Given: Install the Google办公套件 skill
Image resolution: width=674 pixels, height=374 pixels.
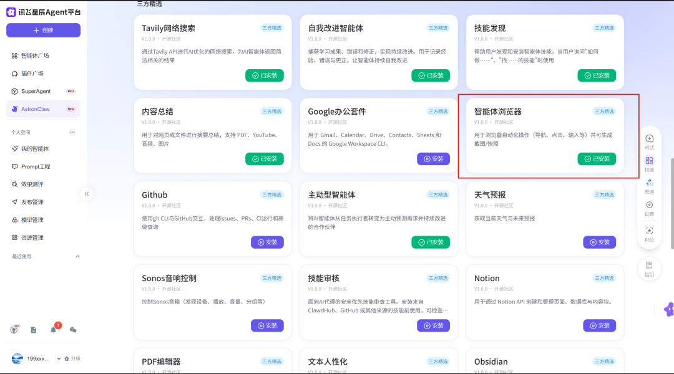Looking at the screenshot, I should [433, 159].
